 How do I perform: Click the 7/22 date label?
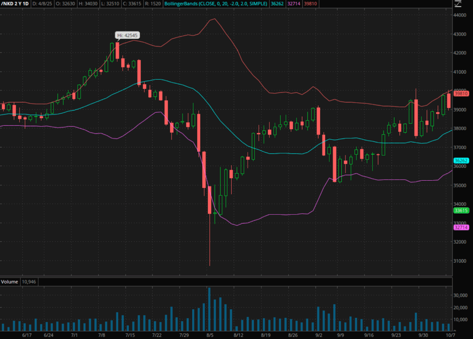click(157, 335)
